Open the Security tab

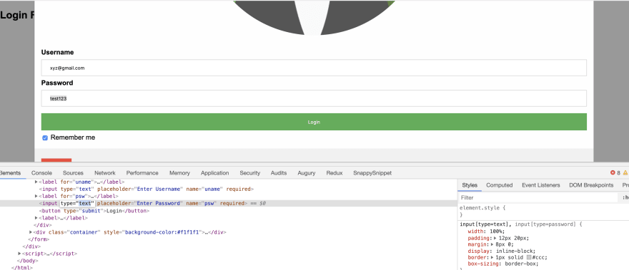pos(250,173)
